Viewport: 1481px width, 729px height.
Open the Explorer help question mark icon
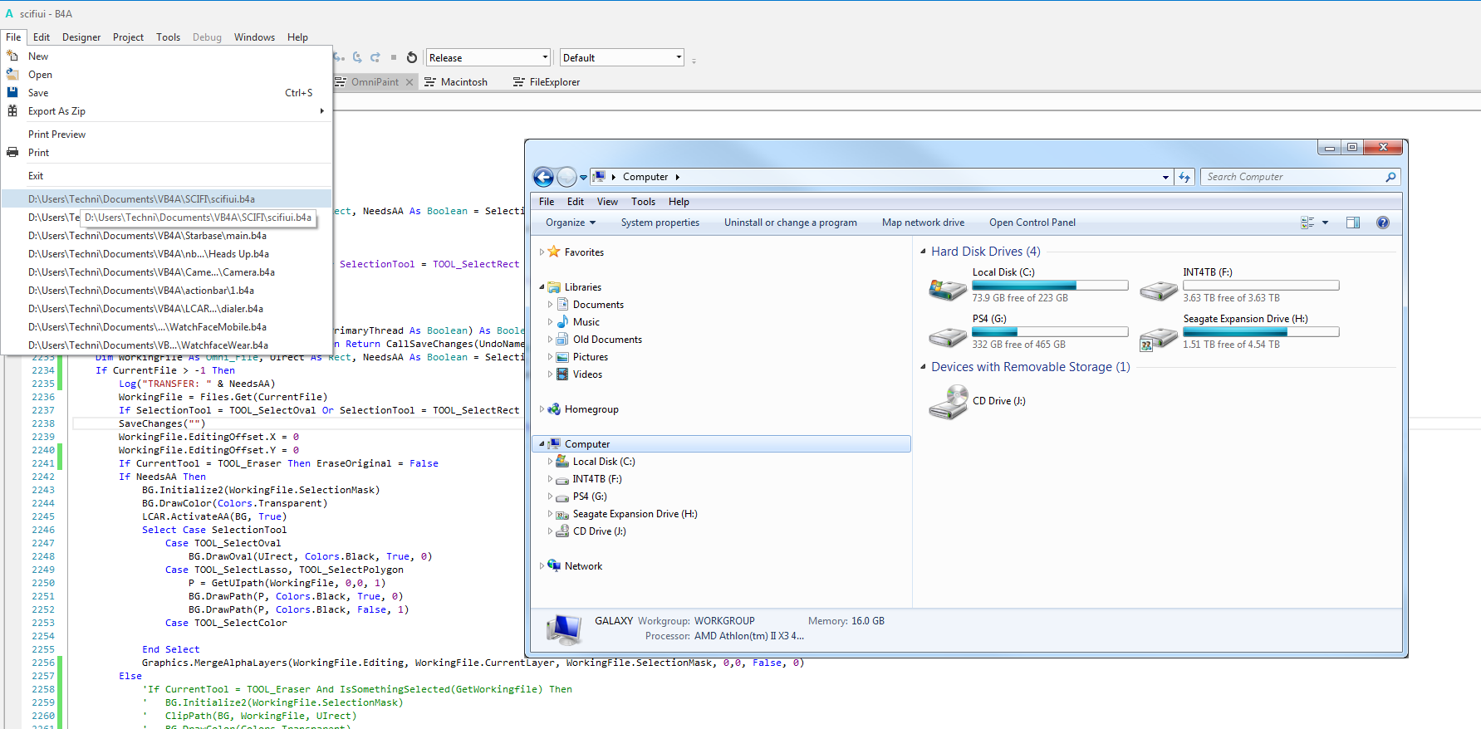coord(1382,223)
